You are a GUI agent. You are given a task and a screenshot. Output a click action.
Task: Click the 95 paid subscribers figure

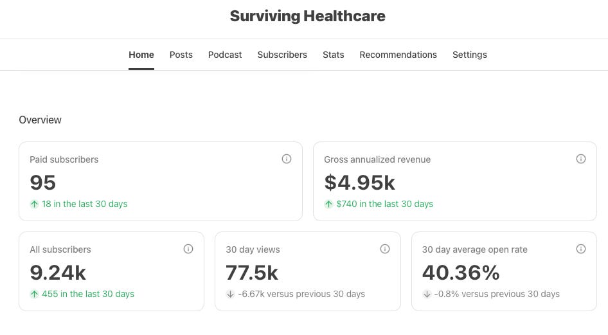(x=43, y=183)
